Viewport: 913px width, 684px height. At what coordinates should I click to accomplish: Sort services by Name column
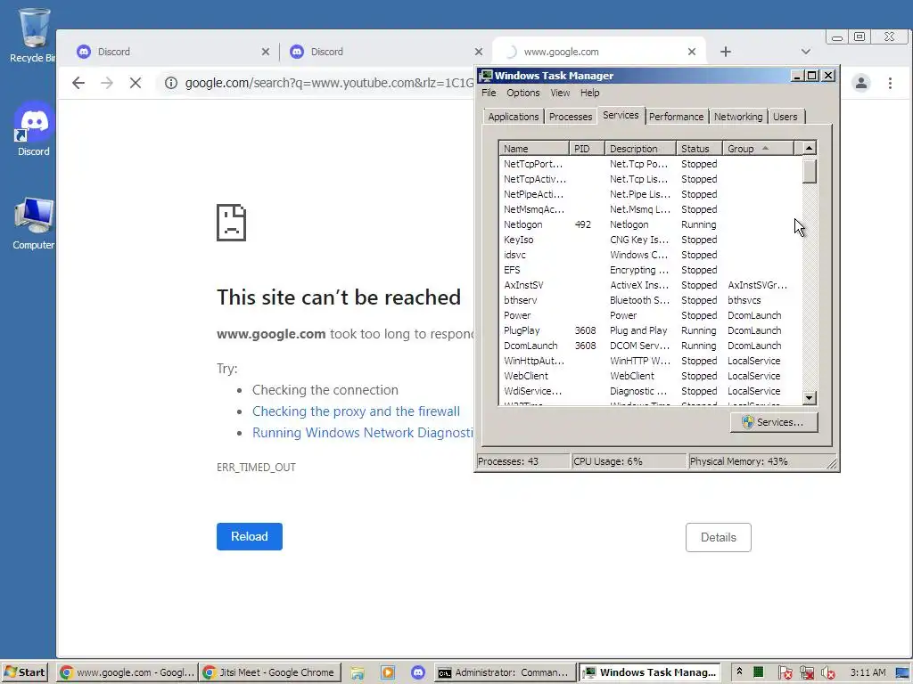534,149
